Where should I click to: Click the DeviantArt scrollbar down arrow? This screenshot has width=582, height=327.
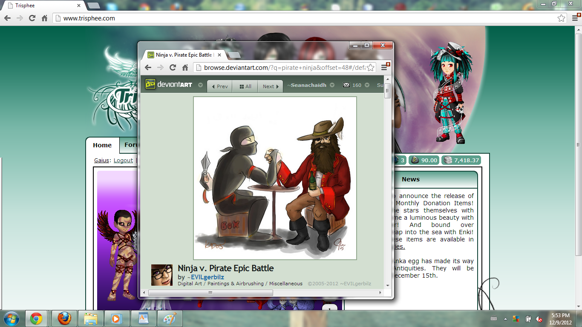pyautogui.click(x=388, y=286)
